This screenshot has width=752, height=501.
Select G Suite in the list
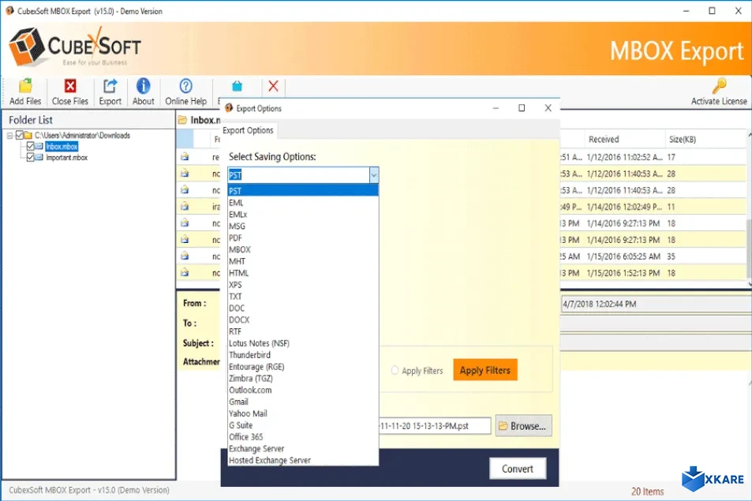pos(303,425)
